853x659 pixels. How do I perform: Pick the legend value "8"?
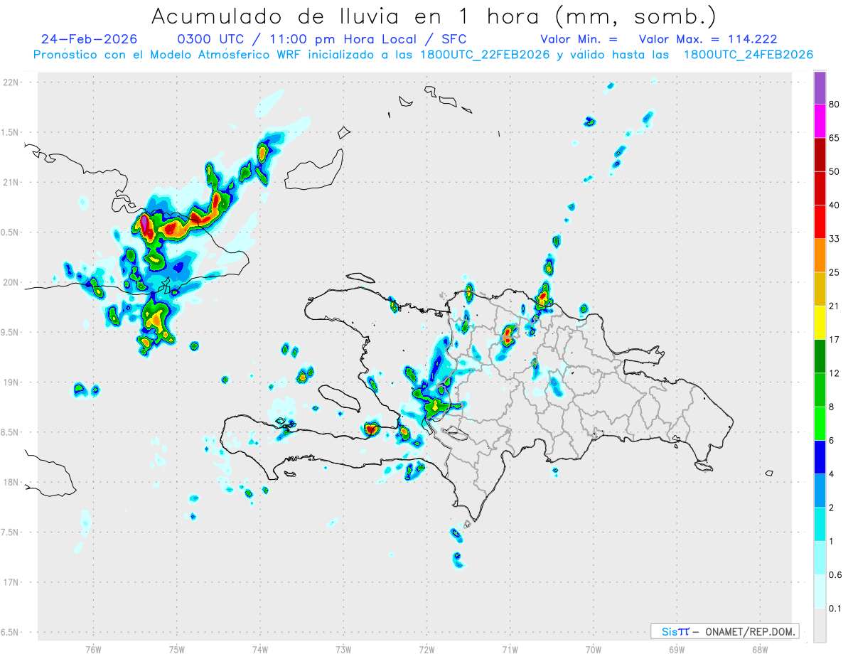832,407
